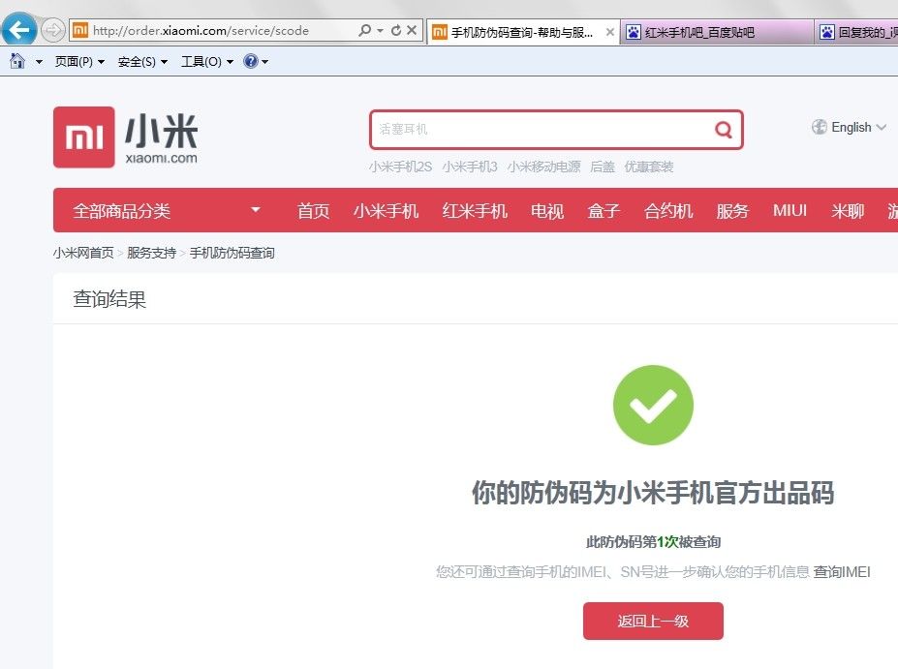Open 合约机 in the red nav bar
Image resolution: width=898 pixels, height=669 pixels.
(x=668, y=211)
